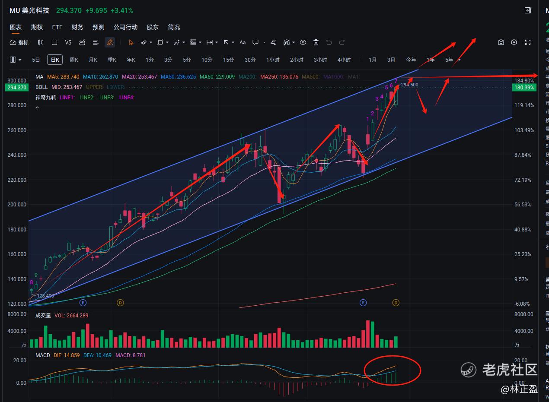Image resolution: width=549 pixels, height=402 pixels.
Task: Open the 指标 indicators panel
Action: click(19, 42)
